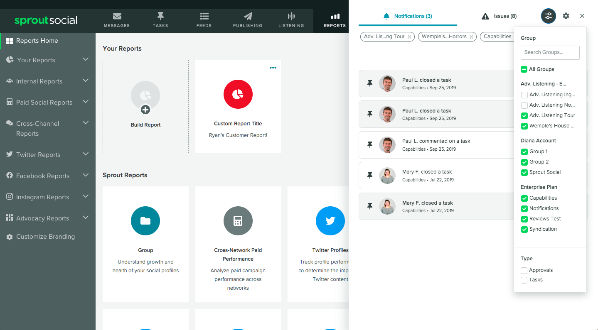The width and height of the screenshot is (598, 330).
Task: Check the Approvals type filter
Action: 524,270
